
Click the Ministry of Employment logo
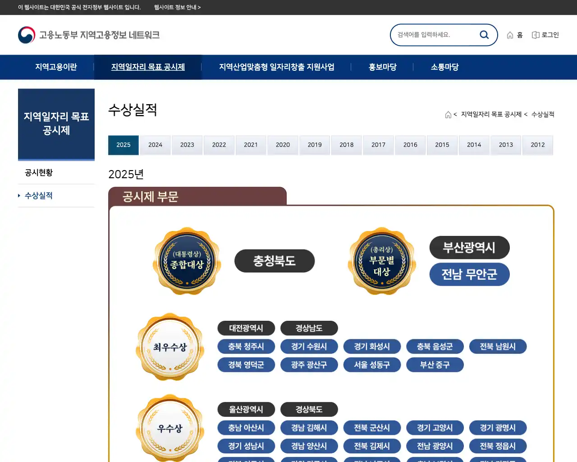pyautogui.click(x=89, y=34)
